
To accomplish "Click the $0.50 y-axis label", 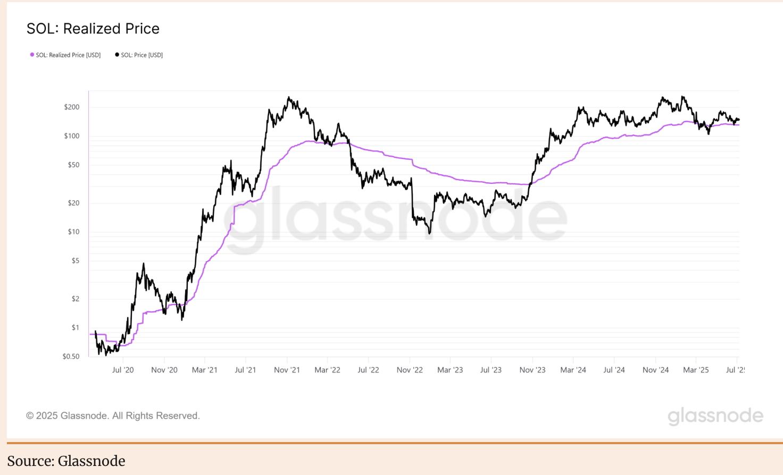I will [x=71, y=357].
